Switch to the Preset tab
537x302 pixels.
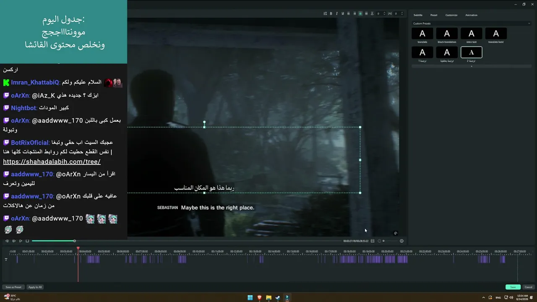click(x=434, y=15)
